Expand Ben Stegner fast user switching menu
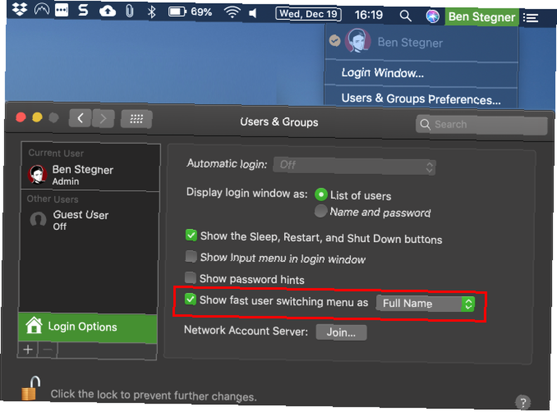The height and width of the screenshot is (412, 557). click(481, 17)
